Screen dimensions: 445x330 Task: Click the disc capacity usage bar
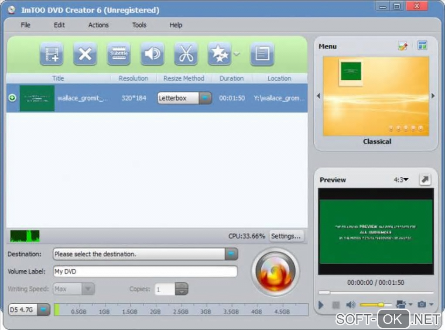(181, 309)
